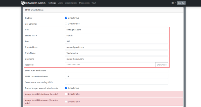Click the From Address label
Screen dimensions: 201x107
coord(31,47)
